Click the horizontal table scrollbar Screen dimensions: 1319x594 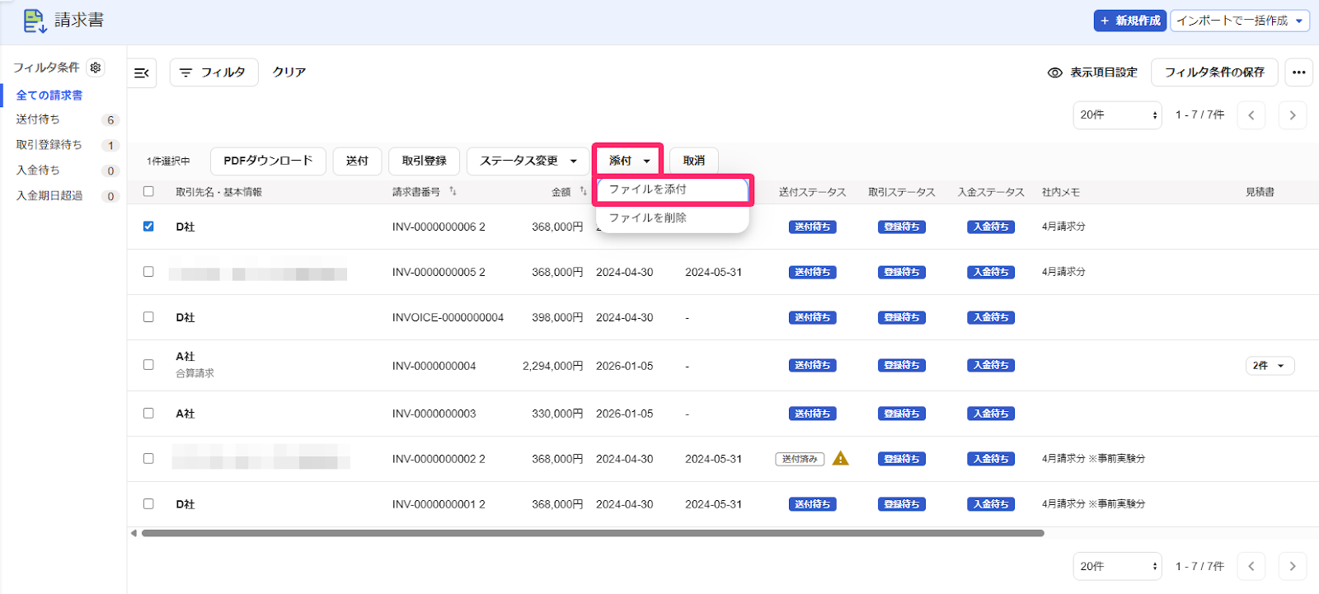[593, 533]
